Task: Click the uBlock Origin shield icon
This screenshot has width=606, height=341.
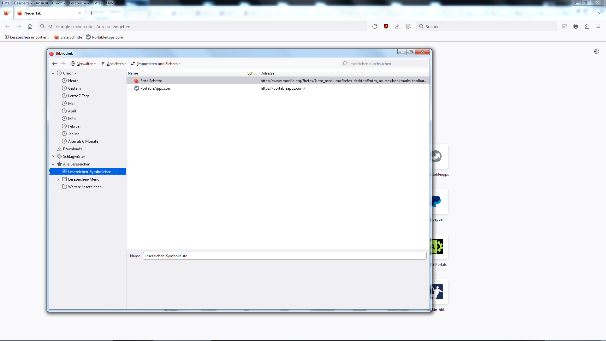Action: click(x=386, y=27)
